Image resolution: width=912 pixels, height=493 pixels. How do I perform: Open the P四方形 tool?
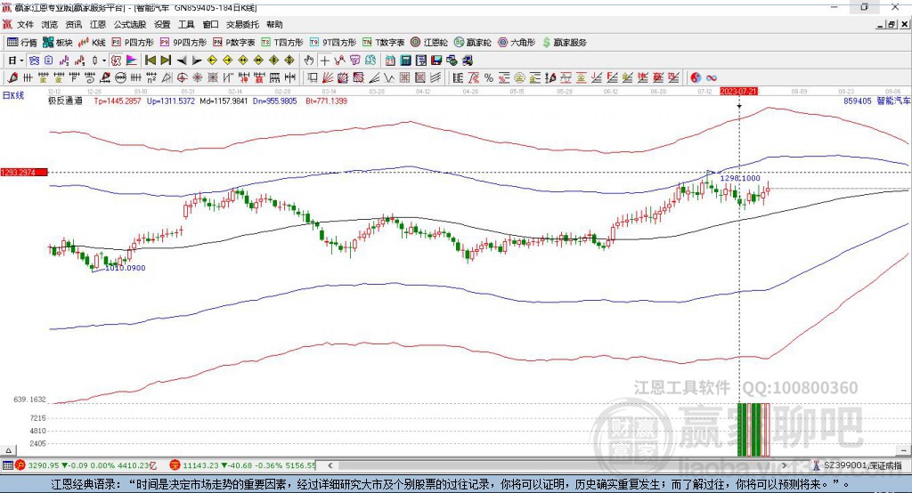(132, 43)
